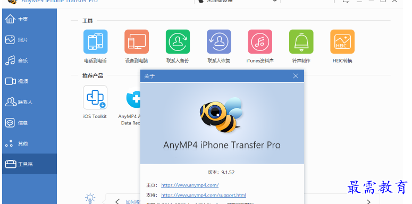Open the HEIC Converter (HEIC转换) tool
412x204 pixels.
tap(342, 42)
